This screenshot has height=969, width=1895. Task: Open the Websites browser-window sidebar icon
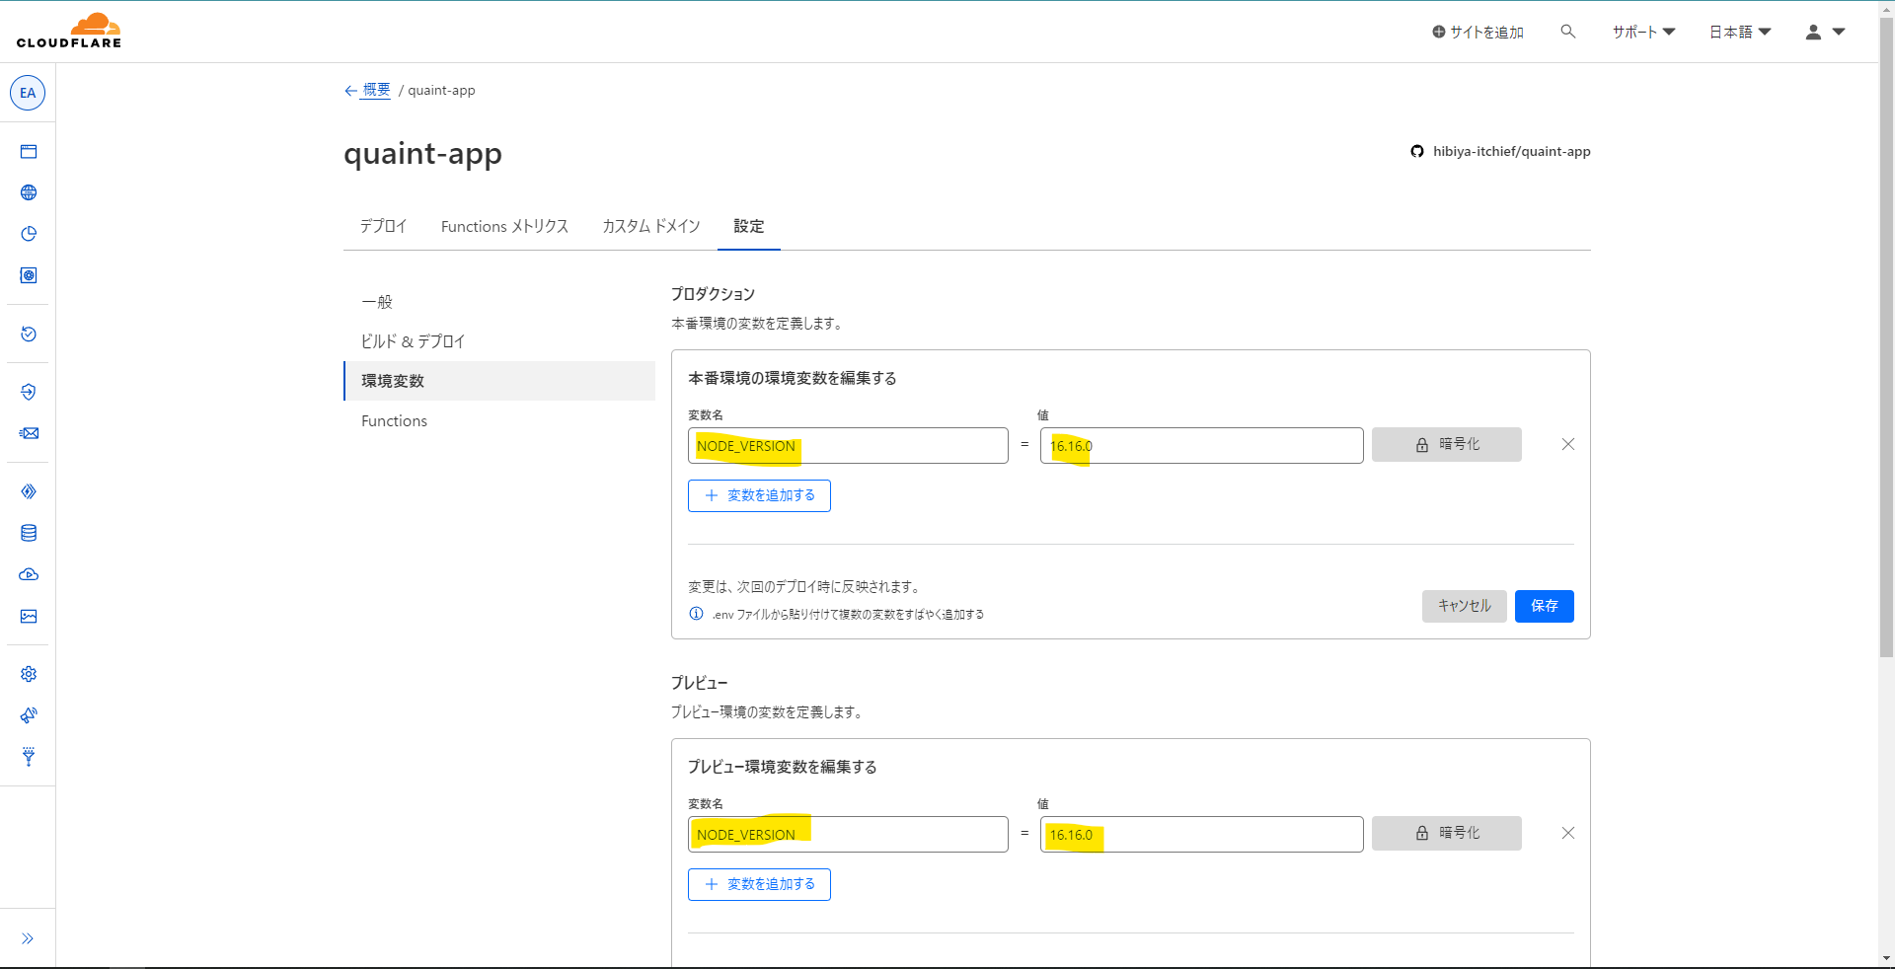click(x=29, y=151)
